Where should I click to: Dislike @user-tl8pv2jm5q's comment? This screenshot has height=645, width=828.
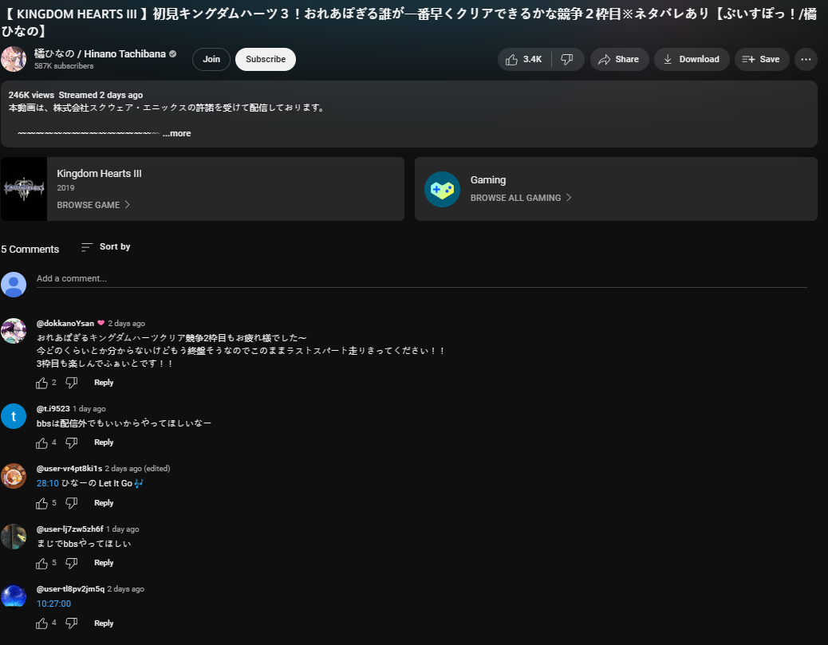pyautogui.click(x=71, y=623)
